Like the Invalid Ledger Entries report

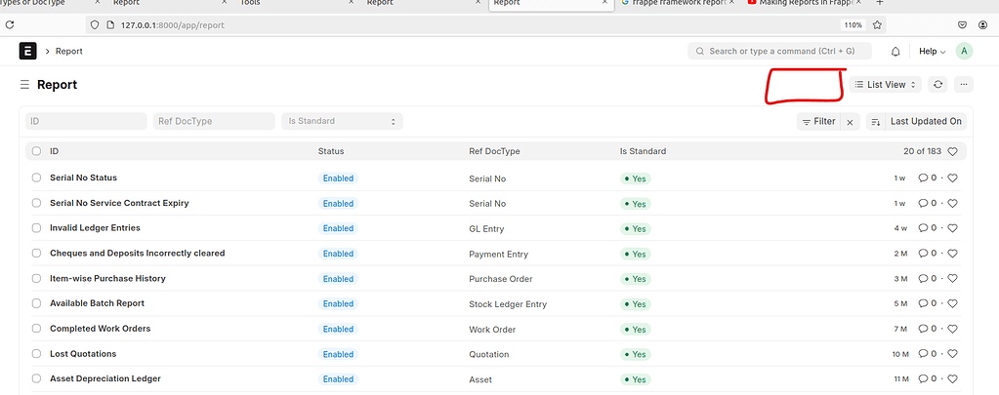(952, 228)
